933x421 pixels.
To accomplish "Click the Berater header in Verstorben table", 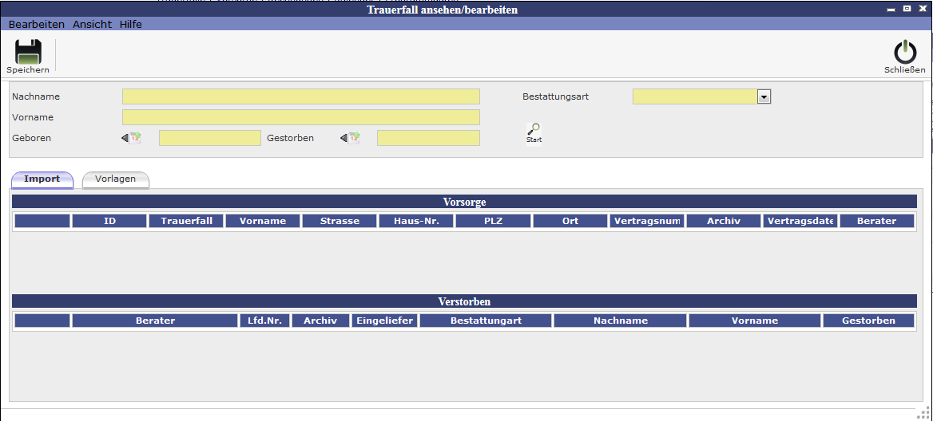I will tap(155, 321).
